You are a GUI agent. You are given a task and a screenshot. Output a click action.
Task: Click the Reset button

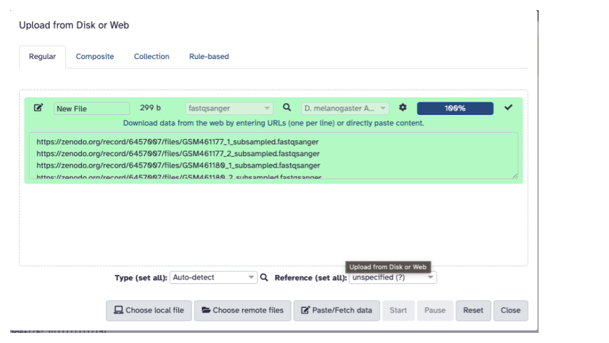click(x=473, y=311)
